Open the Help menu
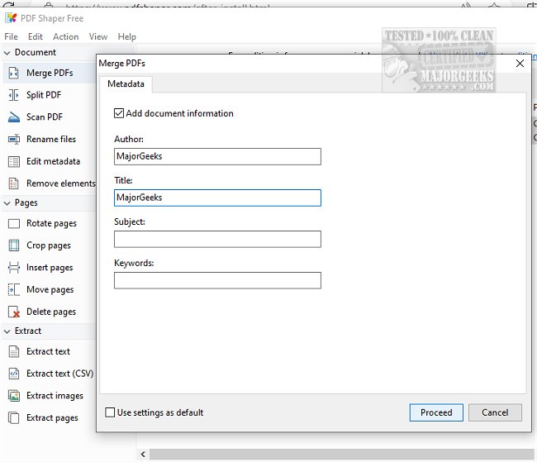537x462 pixels. coord(126,36)
